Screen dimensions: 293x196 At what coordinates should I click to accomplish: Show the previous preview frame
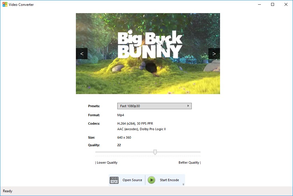(82, 54)
